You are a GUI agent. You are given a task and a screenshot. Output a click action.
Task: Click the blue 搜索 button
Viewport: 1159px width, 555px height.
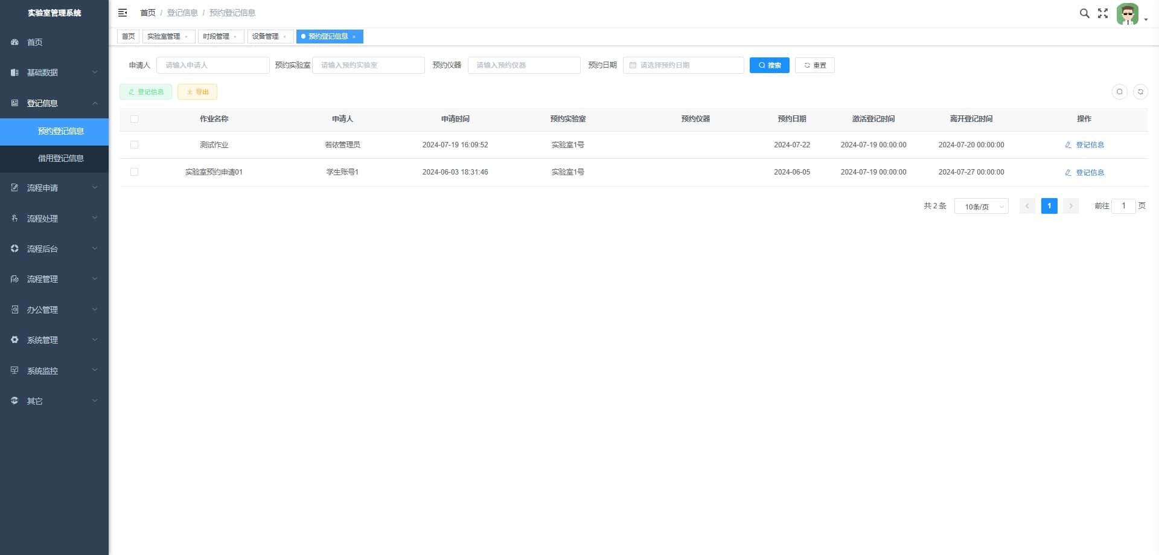click(770, 65)
